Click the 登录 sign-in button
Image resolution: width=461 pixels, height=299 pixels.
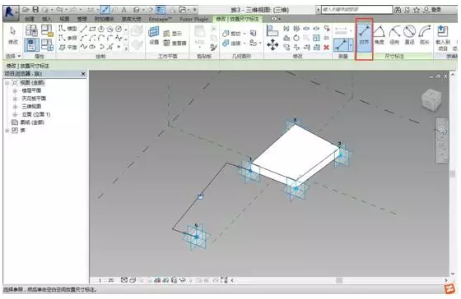pos(432,10)
